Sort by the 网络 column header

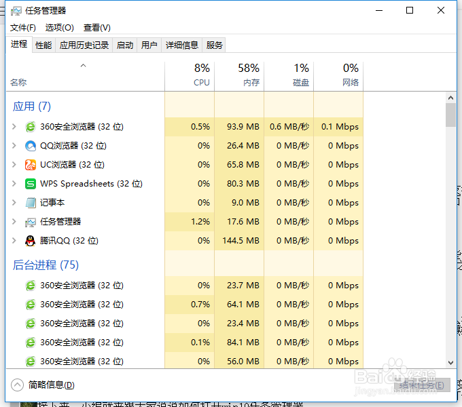coord(338,76)
